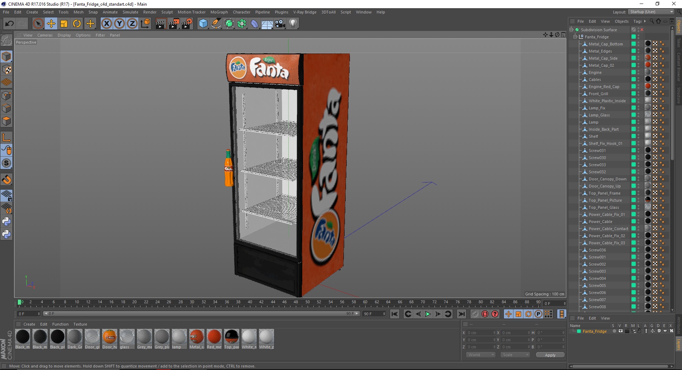This screenshot has height=370, width=682.
Task: Open the V-Ray Bridge menu
Action: (x=305, y=12)
